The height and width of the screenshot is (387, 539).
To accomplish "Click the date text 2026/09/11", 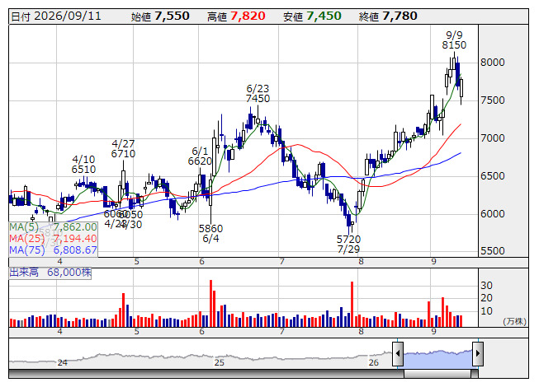I will click(x=68, y=16).
